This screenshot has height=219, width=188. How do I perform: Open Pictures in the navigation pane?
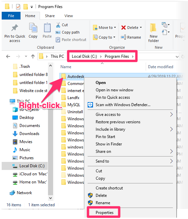pos(23,158)
